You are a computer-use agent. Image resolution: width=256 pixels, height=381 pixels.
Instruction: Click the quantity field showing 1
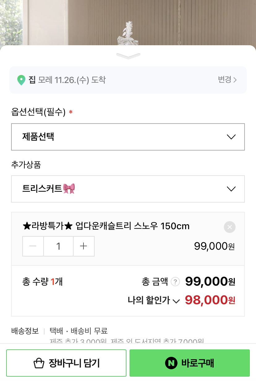pyautogui.click(x=58, y=246)
